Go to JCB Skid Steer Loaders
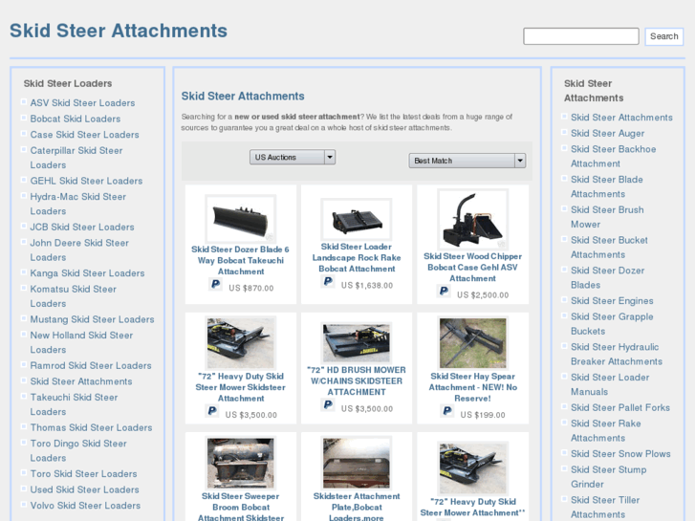This screenshot has width=695, height=521. (x=82, y=227)
